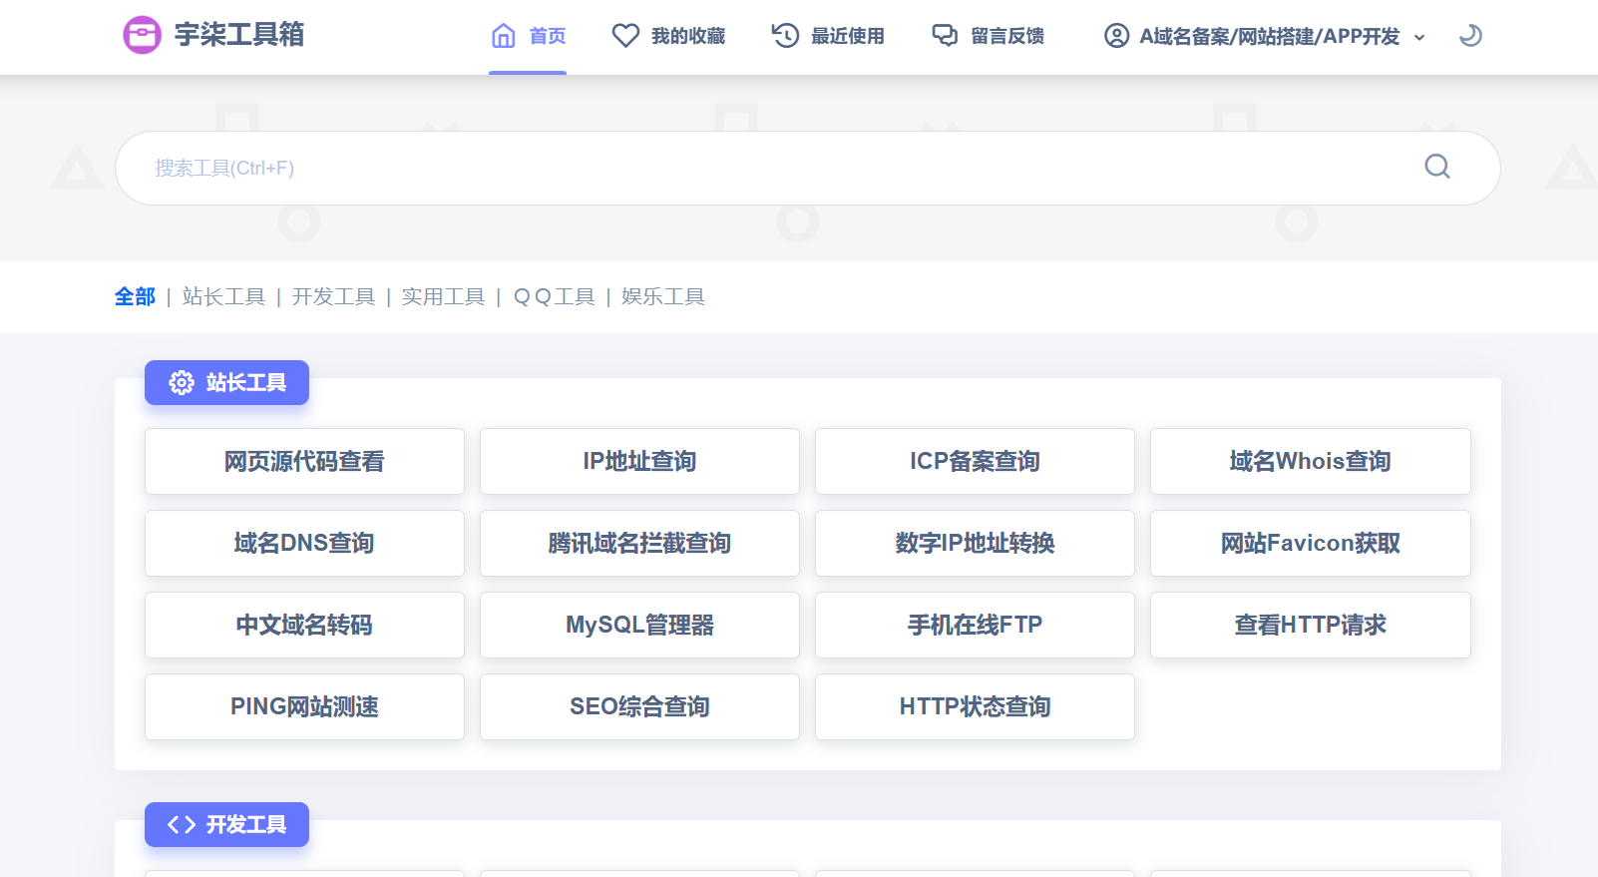Viewport: 1598px width, 877px height.
Task: Open the 域名Whois查询 tool
Action: [1311, 461]
